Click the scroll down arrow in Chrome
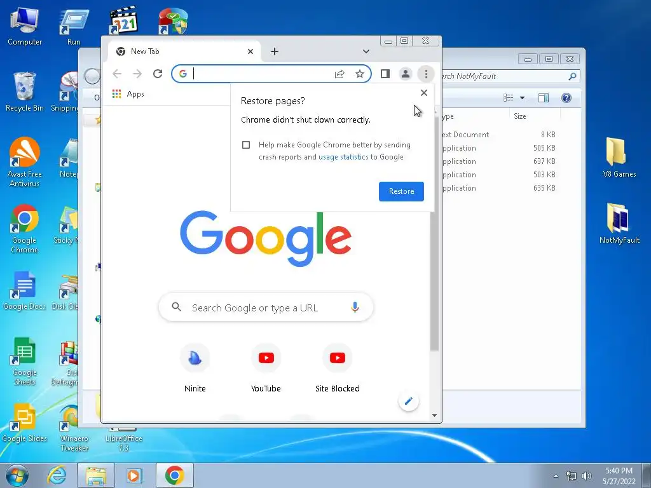This screenshot has height=488, width=651. [x=434, y=416]
